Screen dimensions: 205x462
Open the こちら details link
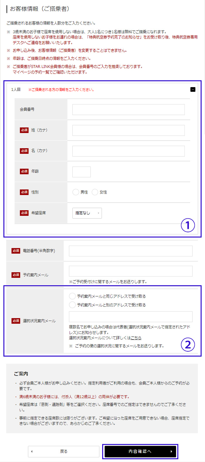[136, 338]
